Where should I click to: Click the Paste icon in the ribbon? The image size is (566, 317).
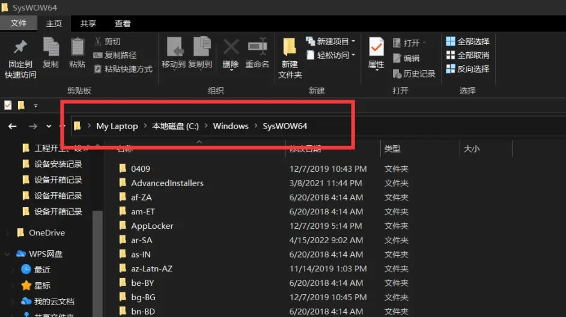click(x=77, y=48)
